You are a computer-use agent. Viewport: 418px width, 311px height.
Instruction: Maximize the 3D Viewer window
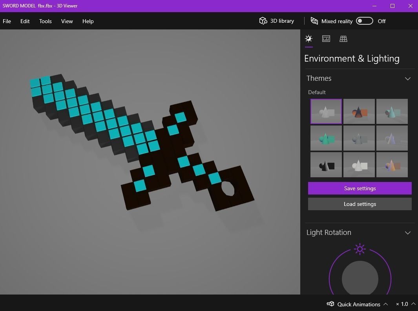pyautogui.click(x=392, y=6)
